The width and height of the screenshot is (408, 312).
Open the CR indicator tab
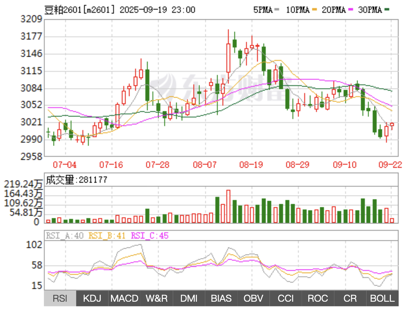pyautogui.click(x=350, y=299)
